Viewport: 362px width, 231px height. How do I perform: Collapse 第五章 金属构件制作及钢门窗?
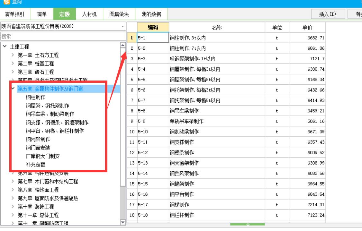[13, 89]
